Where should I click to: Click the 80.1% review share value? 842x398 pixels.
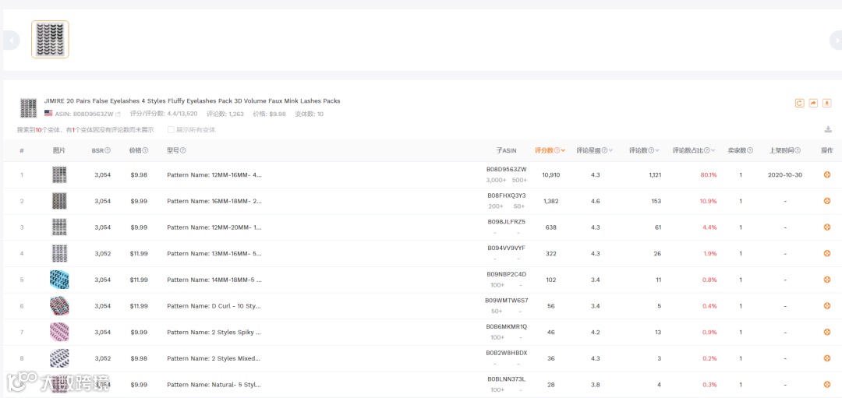(708, 175)
